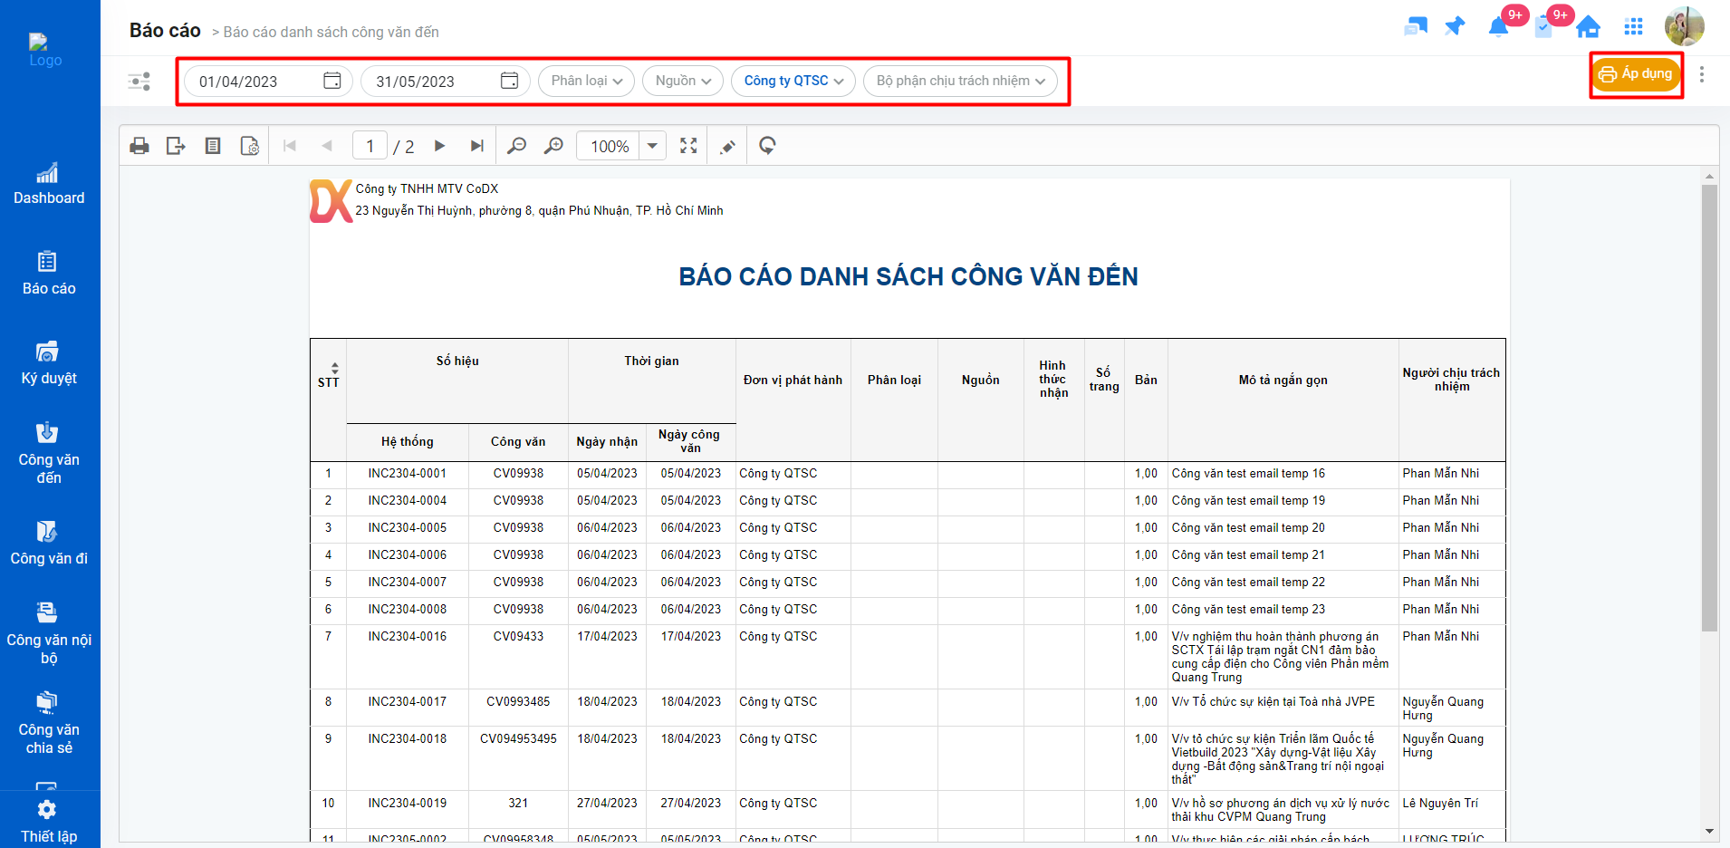Viewport: 1730px width, 848px height.
Task: Refresh the report with reload icon
Action: pyautogui.click(x=767, y=146)
